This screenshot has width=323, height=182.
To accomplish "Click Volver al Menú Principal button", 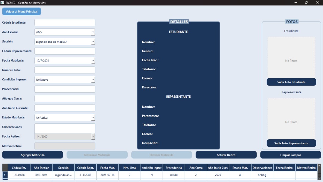I will coord(22,12).
